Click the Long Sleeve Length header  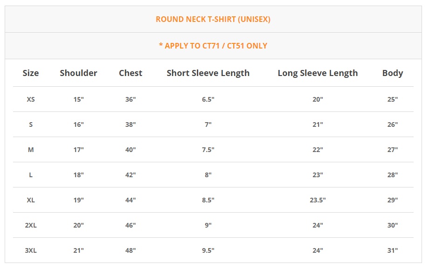click(318, 73)
